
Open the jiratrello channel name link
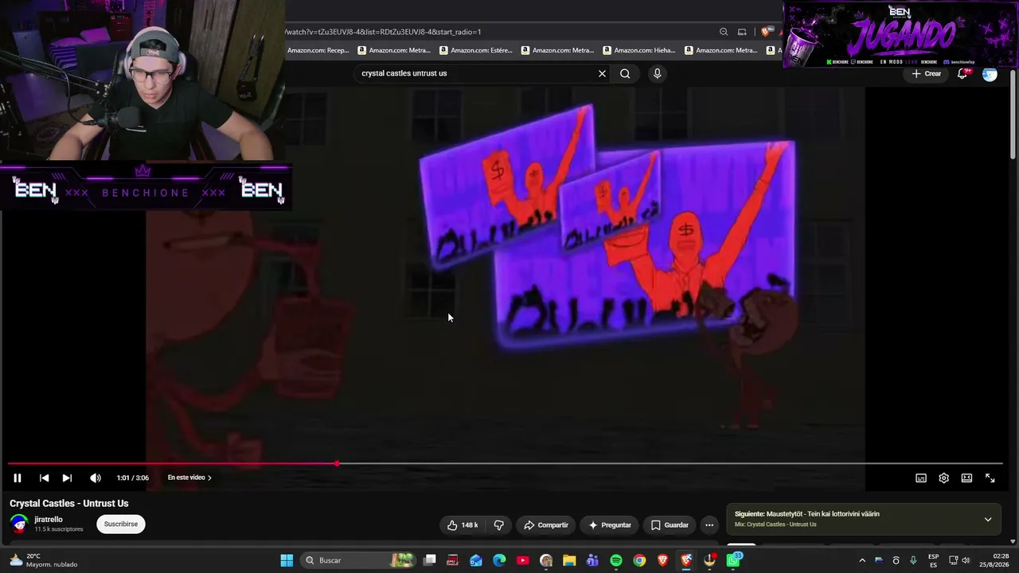click(x=49, y=519)
